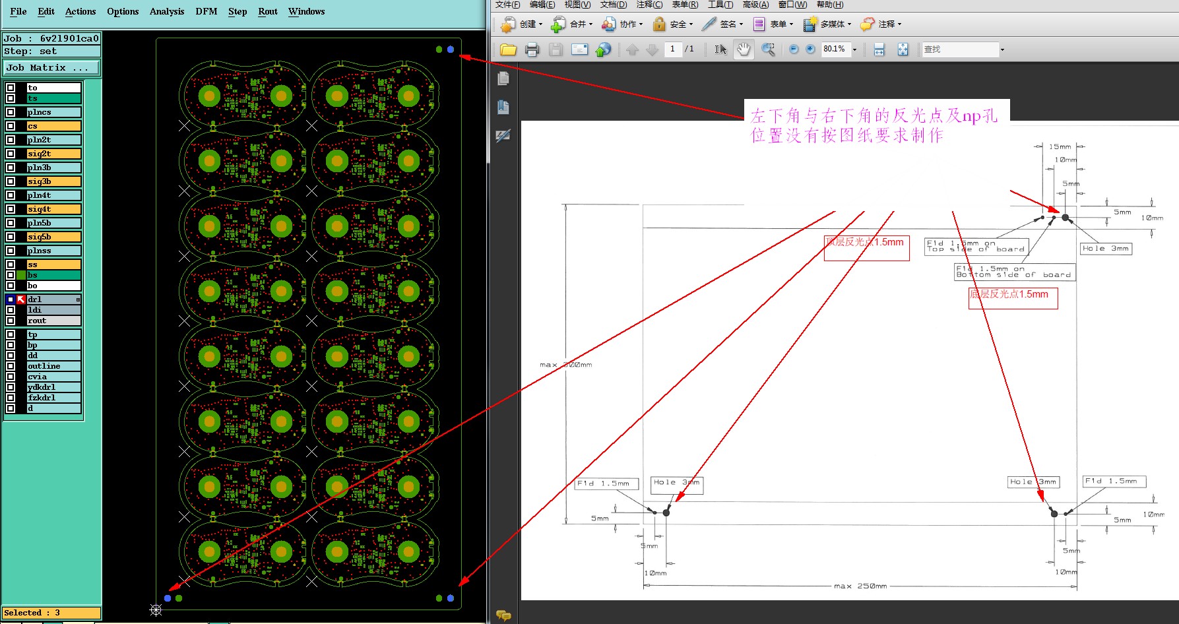Toggle the 'drl' layer checkbox

pyautogui.click(x=11, y=299)
